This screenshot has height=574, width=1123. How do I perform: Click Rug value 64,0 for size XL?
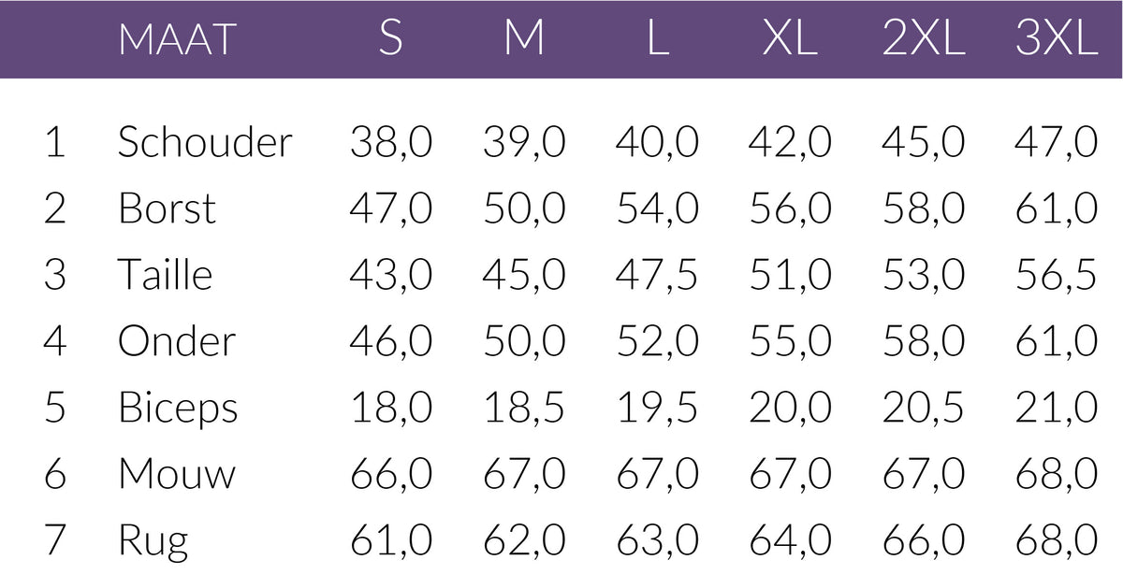[x=790, y=541]
